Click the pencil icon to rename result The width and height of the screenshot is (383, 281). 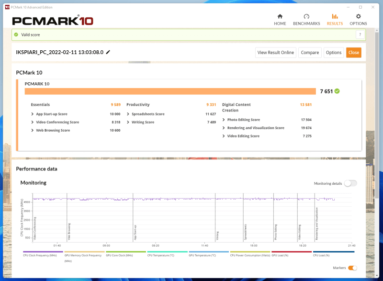108,52
